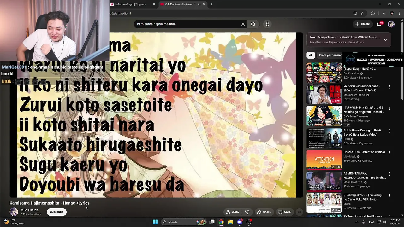Expand the Mix playlist panel chevron

point(385,40)
